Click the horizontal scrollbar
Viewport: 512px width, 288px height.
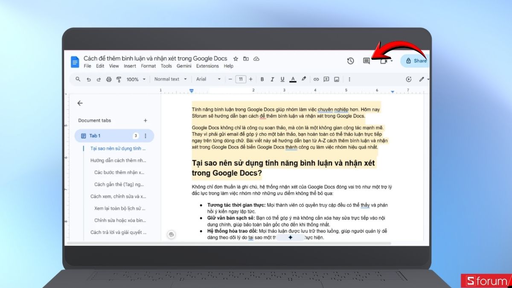[229, 243]
